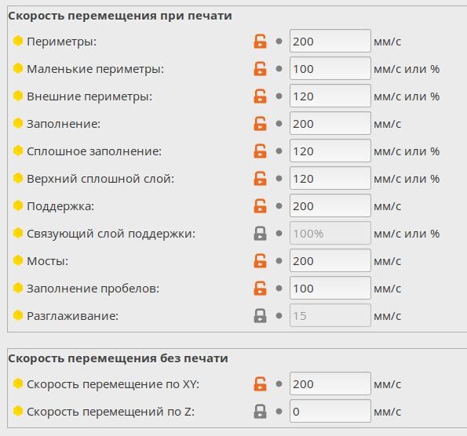Viewport: 467px width, 436px height.
Task: Click the yellow hexagon marker before Мосты
Action: click(18, 260)
